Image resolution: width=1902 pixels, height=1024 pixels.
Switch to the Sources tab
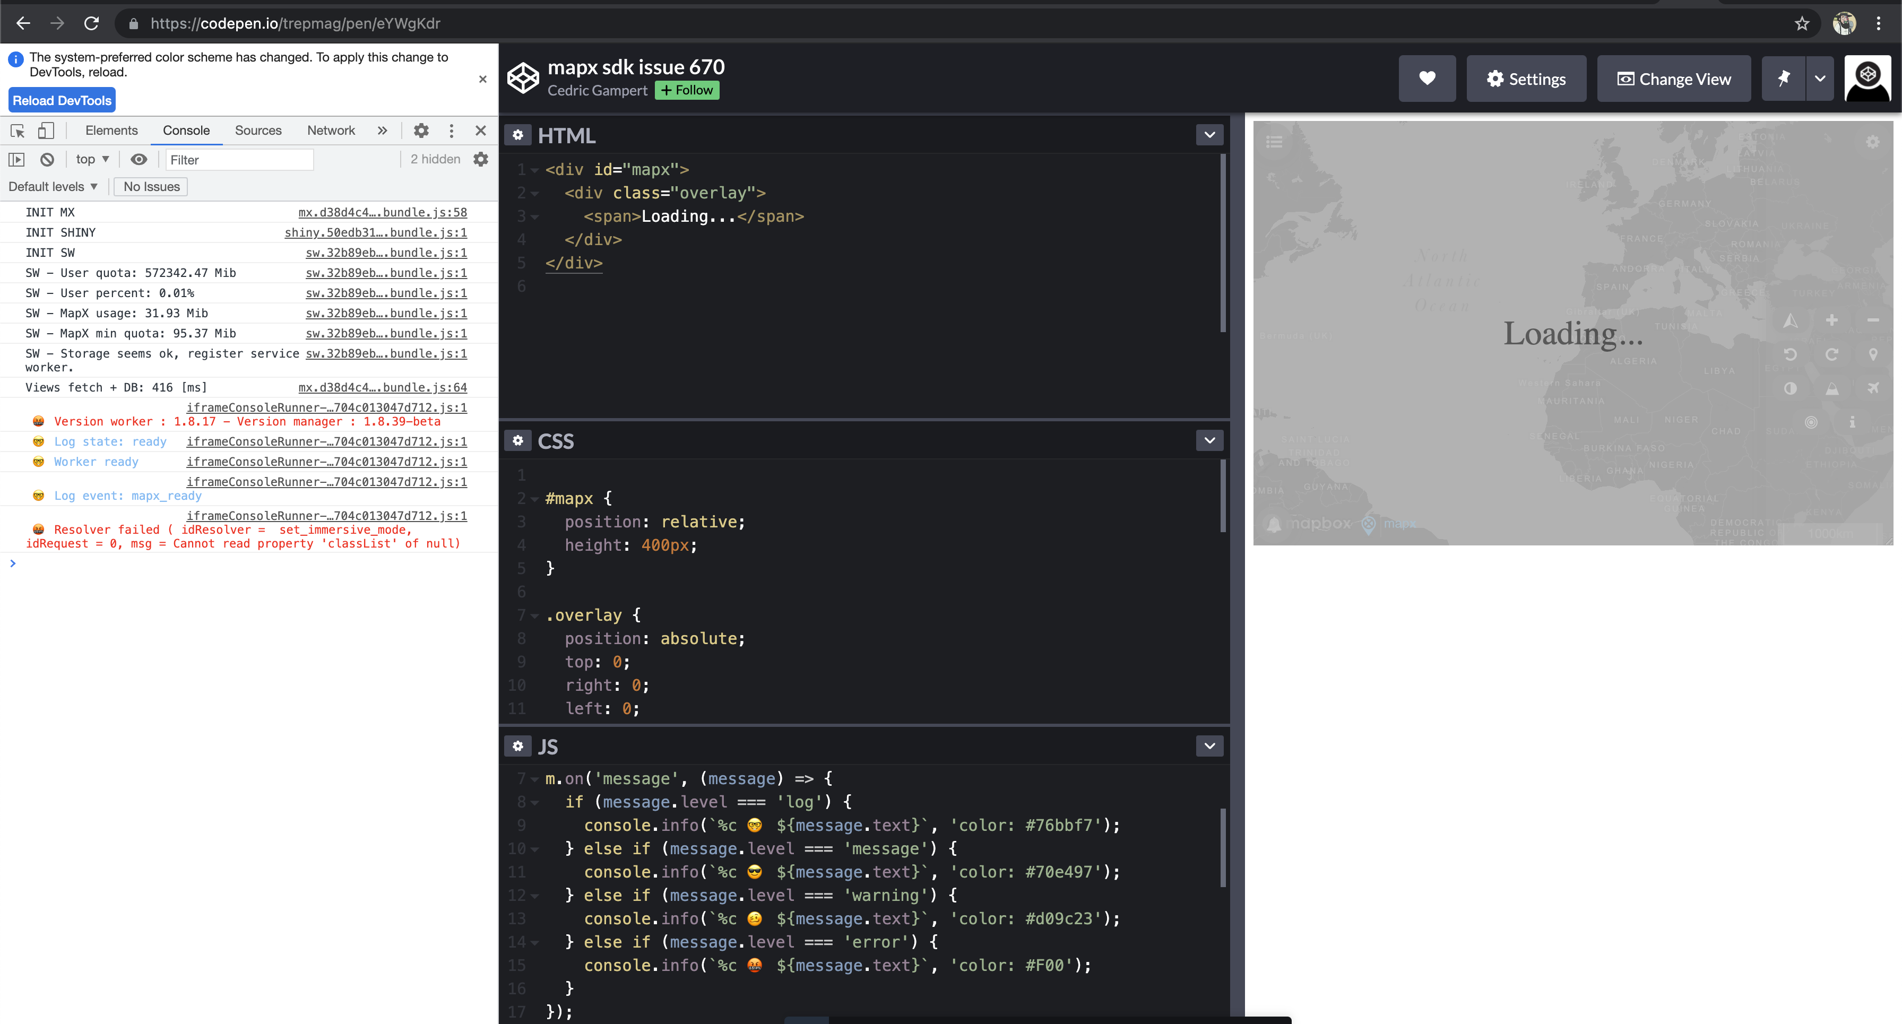pyautogui.click(x=258, y=131)
